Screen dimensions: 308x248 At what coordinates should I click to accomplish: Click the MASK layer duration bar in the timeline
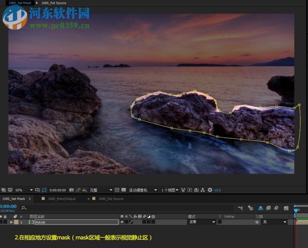coord(302,222)
